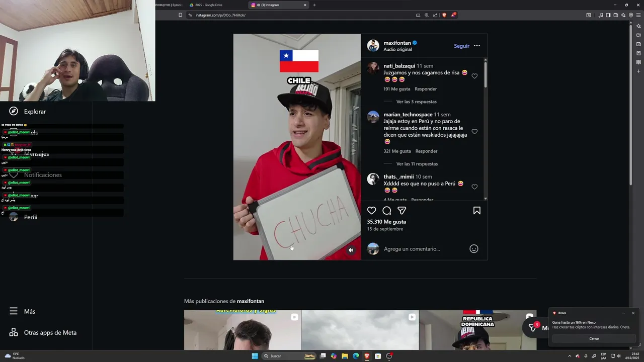644x362 pixels.
Task: Show hidden system tray icons chevron
Action: 570,356
